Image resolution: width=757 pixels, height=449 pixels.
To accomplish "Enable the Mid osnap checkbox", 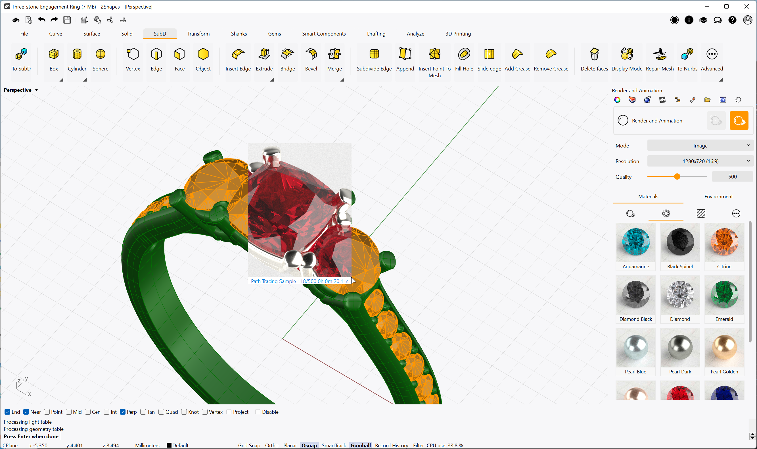I will pos(69,412).
